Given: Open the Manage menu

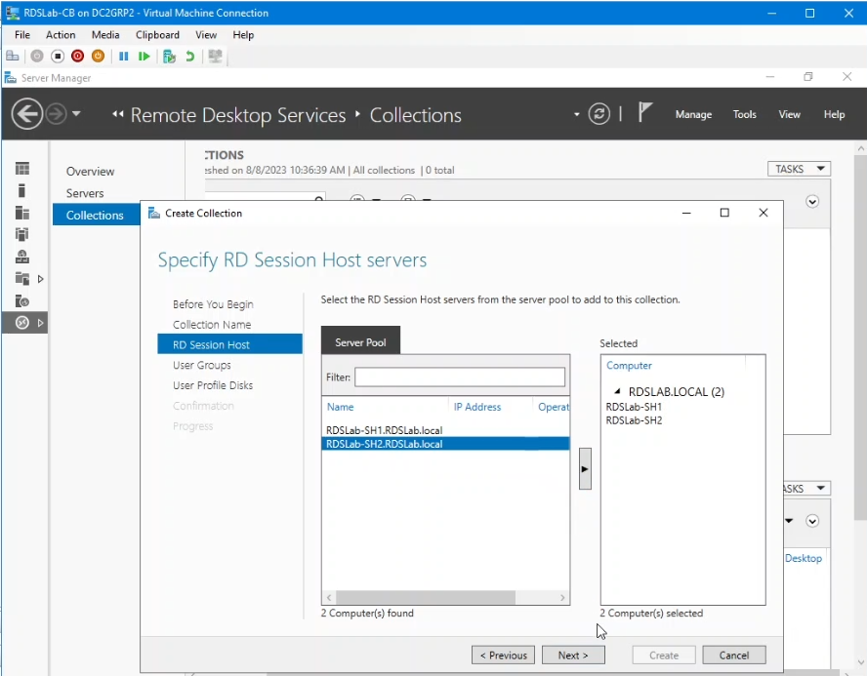Looking at the screenshot, I should [693, 114].
